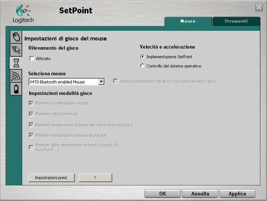Open the mouse button settings sidebar icon
Screen dimensions: 267x201
16,37
